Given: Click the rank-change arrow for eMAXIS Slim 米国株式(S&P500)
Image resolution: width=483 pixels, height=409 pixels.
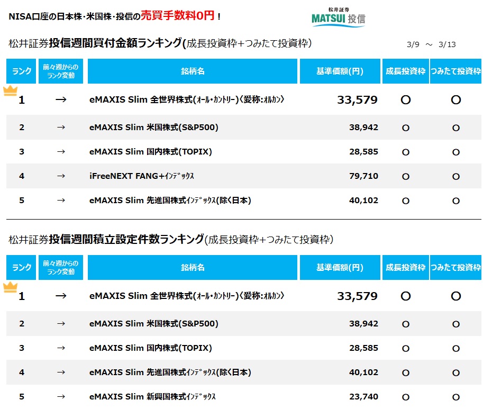Looking at the screenshot, I should [61, 128].
